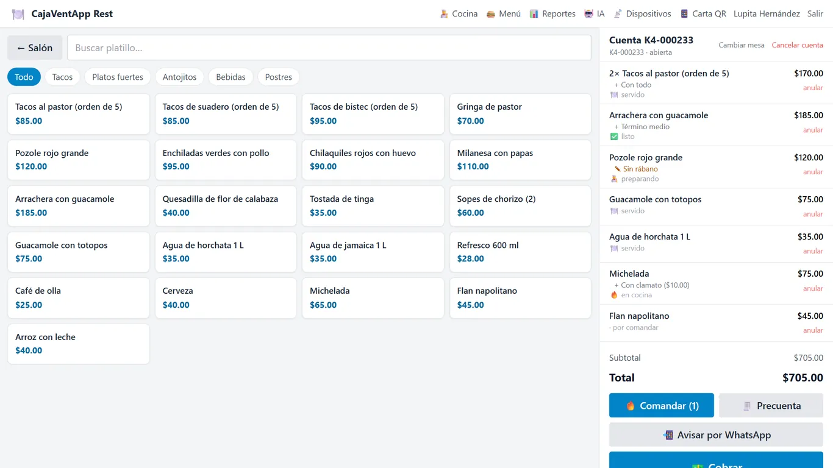This screenshot has height=468, width=833.
Task: Add Sopes de chorizo to the order
Action: [520, 206]
